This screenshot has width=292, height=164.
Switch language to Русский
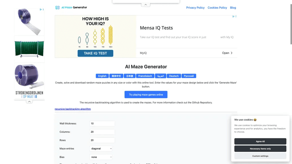[x=189, y=76]
